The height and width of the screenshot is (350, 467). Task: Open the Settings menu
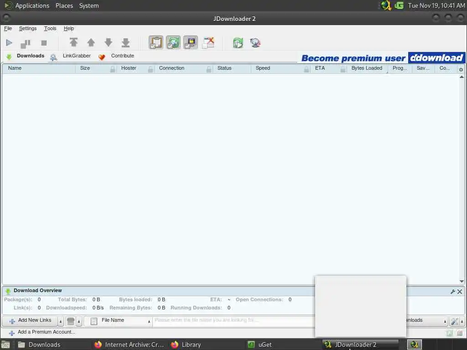click(28, 29)
